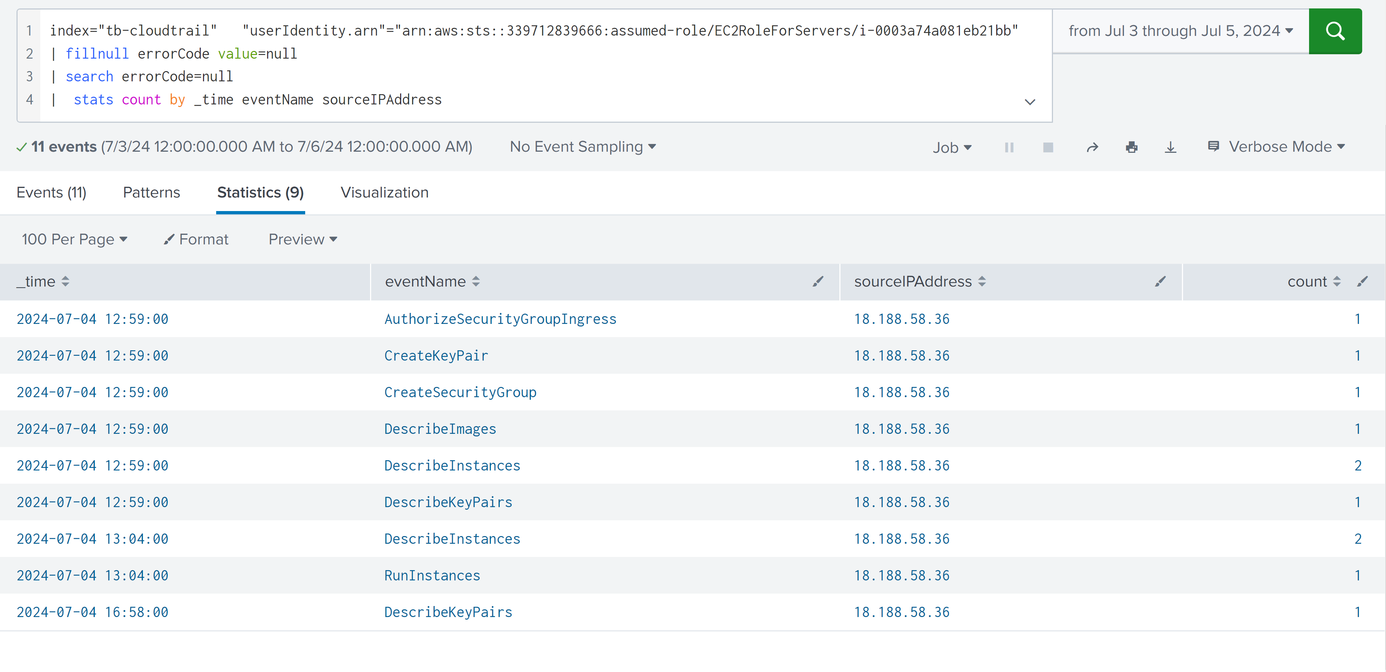Pause the search job
This screenshot has width=1386, height=672.
[1009, 147]
